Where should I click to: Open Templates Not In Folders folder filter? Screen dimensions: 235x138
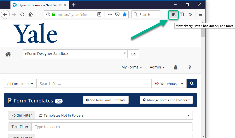(x=114, y=115)
